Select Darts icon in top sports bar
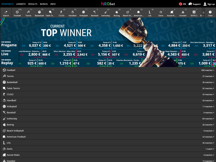The height and width of the screenshot is (162, 216). coord(161,12)
